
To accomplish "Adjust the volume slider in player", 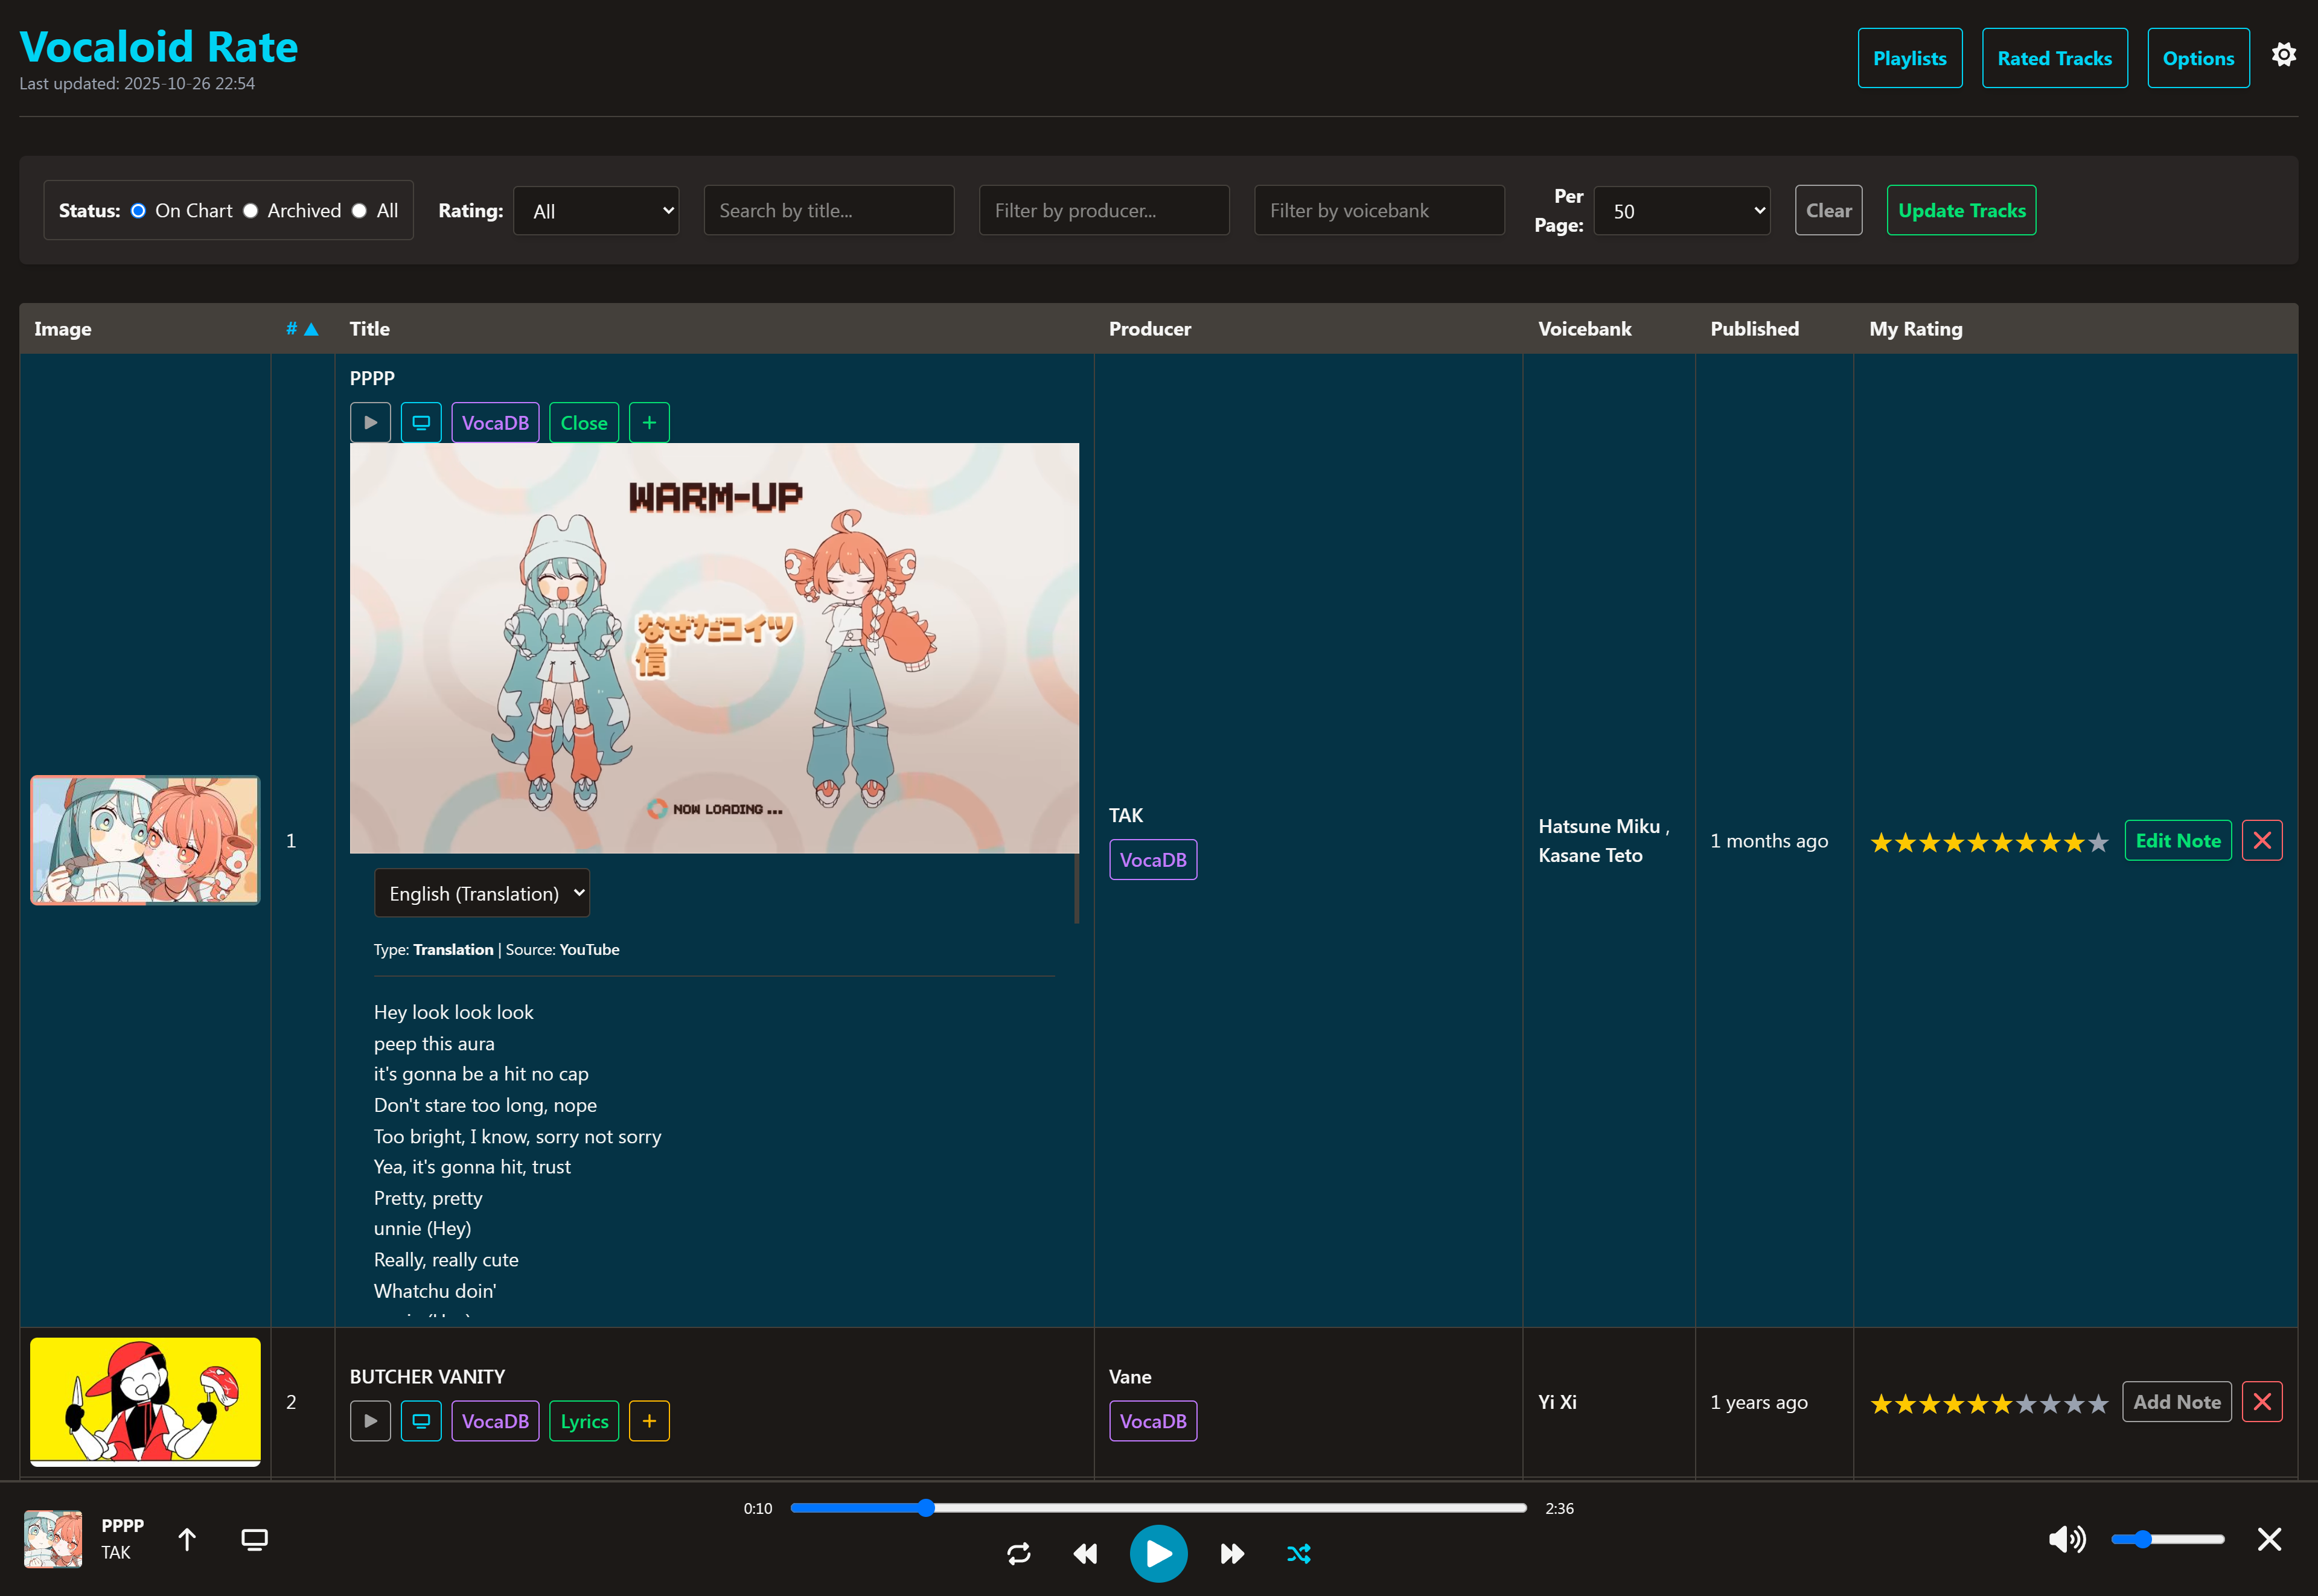I will (2167, 1539).
